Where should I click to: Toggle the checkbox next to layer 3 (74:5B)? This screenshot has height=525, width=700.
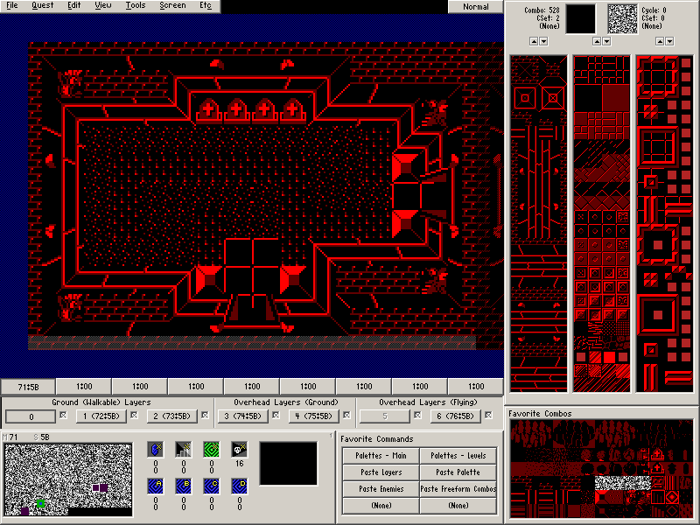point(276,415)
